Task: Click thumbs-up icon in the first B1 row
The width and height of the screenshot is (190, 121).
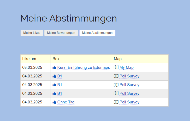Action: (54, 76)
